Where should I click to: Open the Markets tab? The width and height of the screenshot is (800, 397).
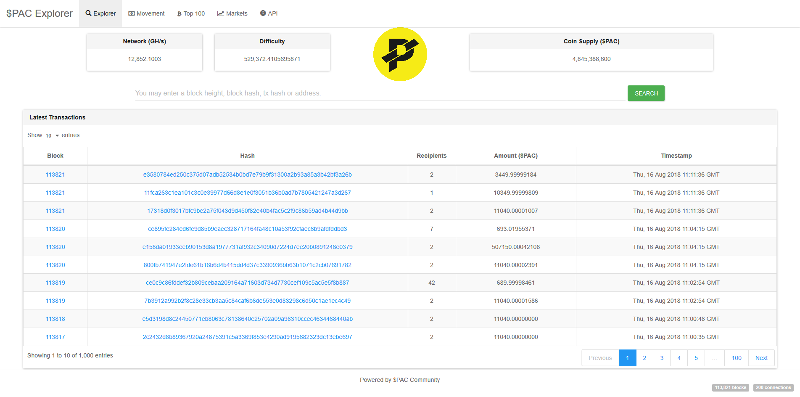pyautogui.click(x=232, y=13)
